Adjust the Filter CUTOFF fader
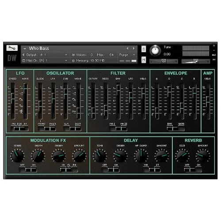 [x=93, y=113]
